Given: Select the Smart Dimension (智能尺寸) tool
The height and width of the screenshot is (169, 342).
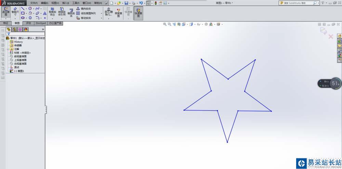Looking at the screenshot, I should tap(15, 12).
